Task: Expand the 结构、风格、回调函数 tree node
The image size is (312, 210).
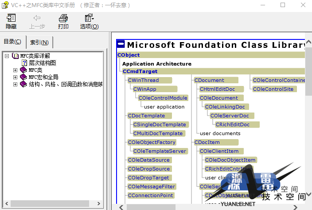Action: point(15,84)
